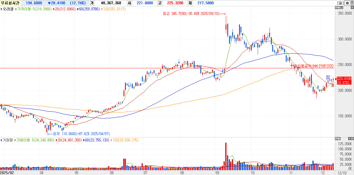Click the 07 month axis label
Image resolution: width=354 pixels, height=175 pixels.
(145, 173)
